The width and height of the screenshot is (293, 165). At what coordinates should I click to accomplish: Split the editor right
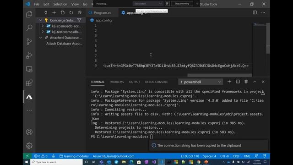click(x=255, y=12)
